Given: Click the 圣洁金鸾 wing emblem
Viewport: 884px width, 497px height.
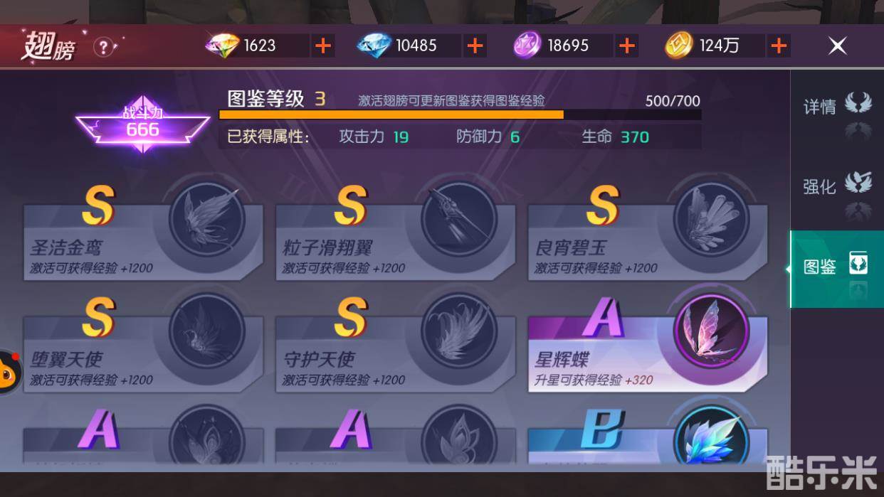Looking at the screenshot, I should 206,218.
